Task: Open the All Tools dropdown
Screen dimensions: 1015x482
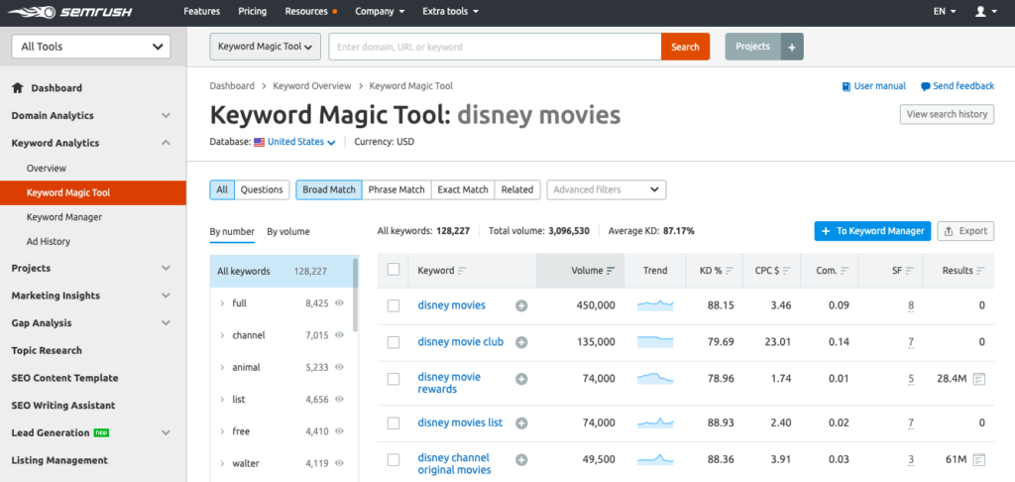Action: [91, 47]
